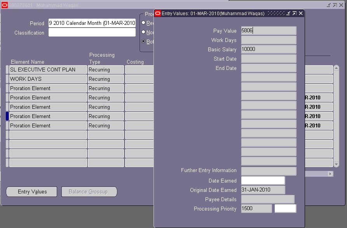Click the Entry Values button
Screen dimensions: 347x228
(x=31, y=191)
